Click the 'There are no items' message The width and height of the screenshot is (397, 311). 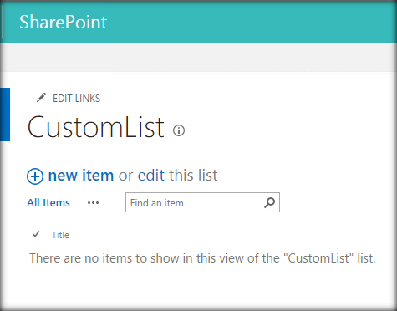pos(202,258)
